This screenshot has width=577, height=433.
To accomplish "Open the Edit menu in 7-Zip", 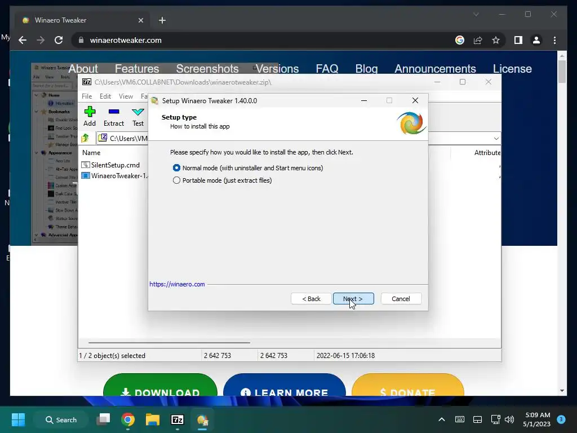I will point(105,96).
